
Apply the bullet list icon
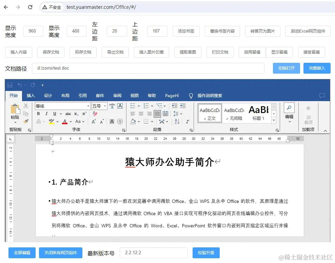point(133,106)
